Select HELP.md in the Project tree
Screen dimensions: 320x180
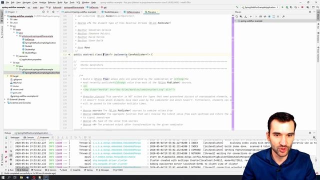pos(17,83)
